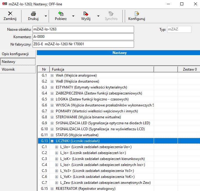Click the blue Nastawy header bar
Image resolution: width=200 pixels, height=191 pixels.
(119, 53)
